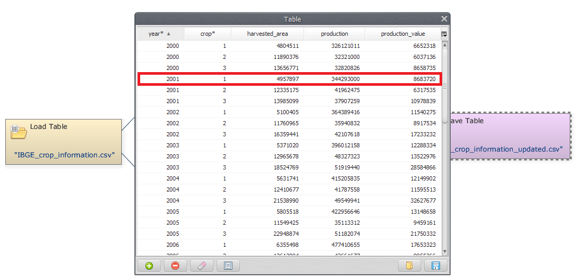Click the pink eraser clear button
575x280 pixels.
click(x=202, y=266)
